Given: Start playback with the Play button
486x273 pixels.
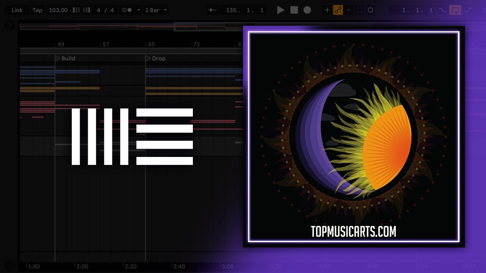Looking at the screenshot, I should (281, 10).
